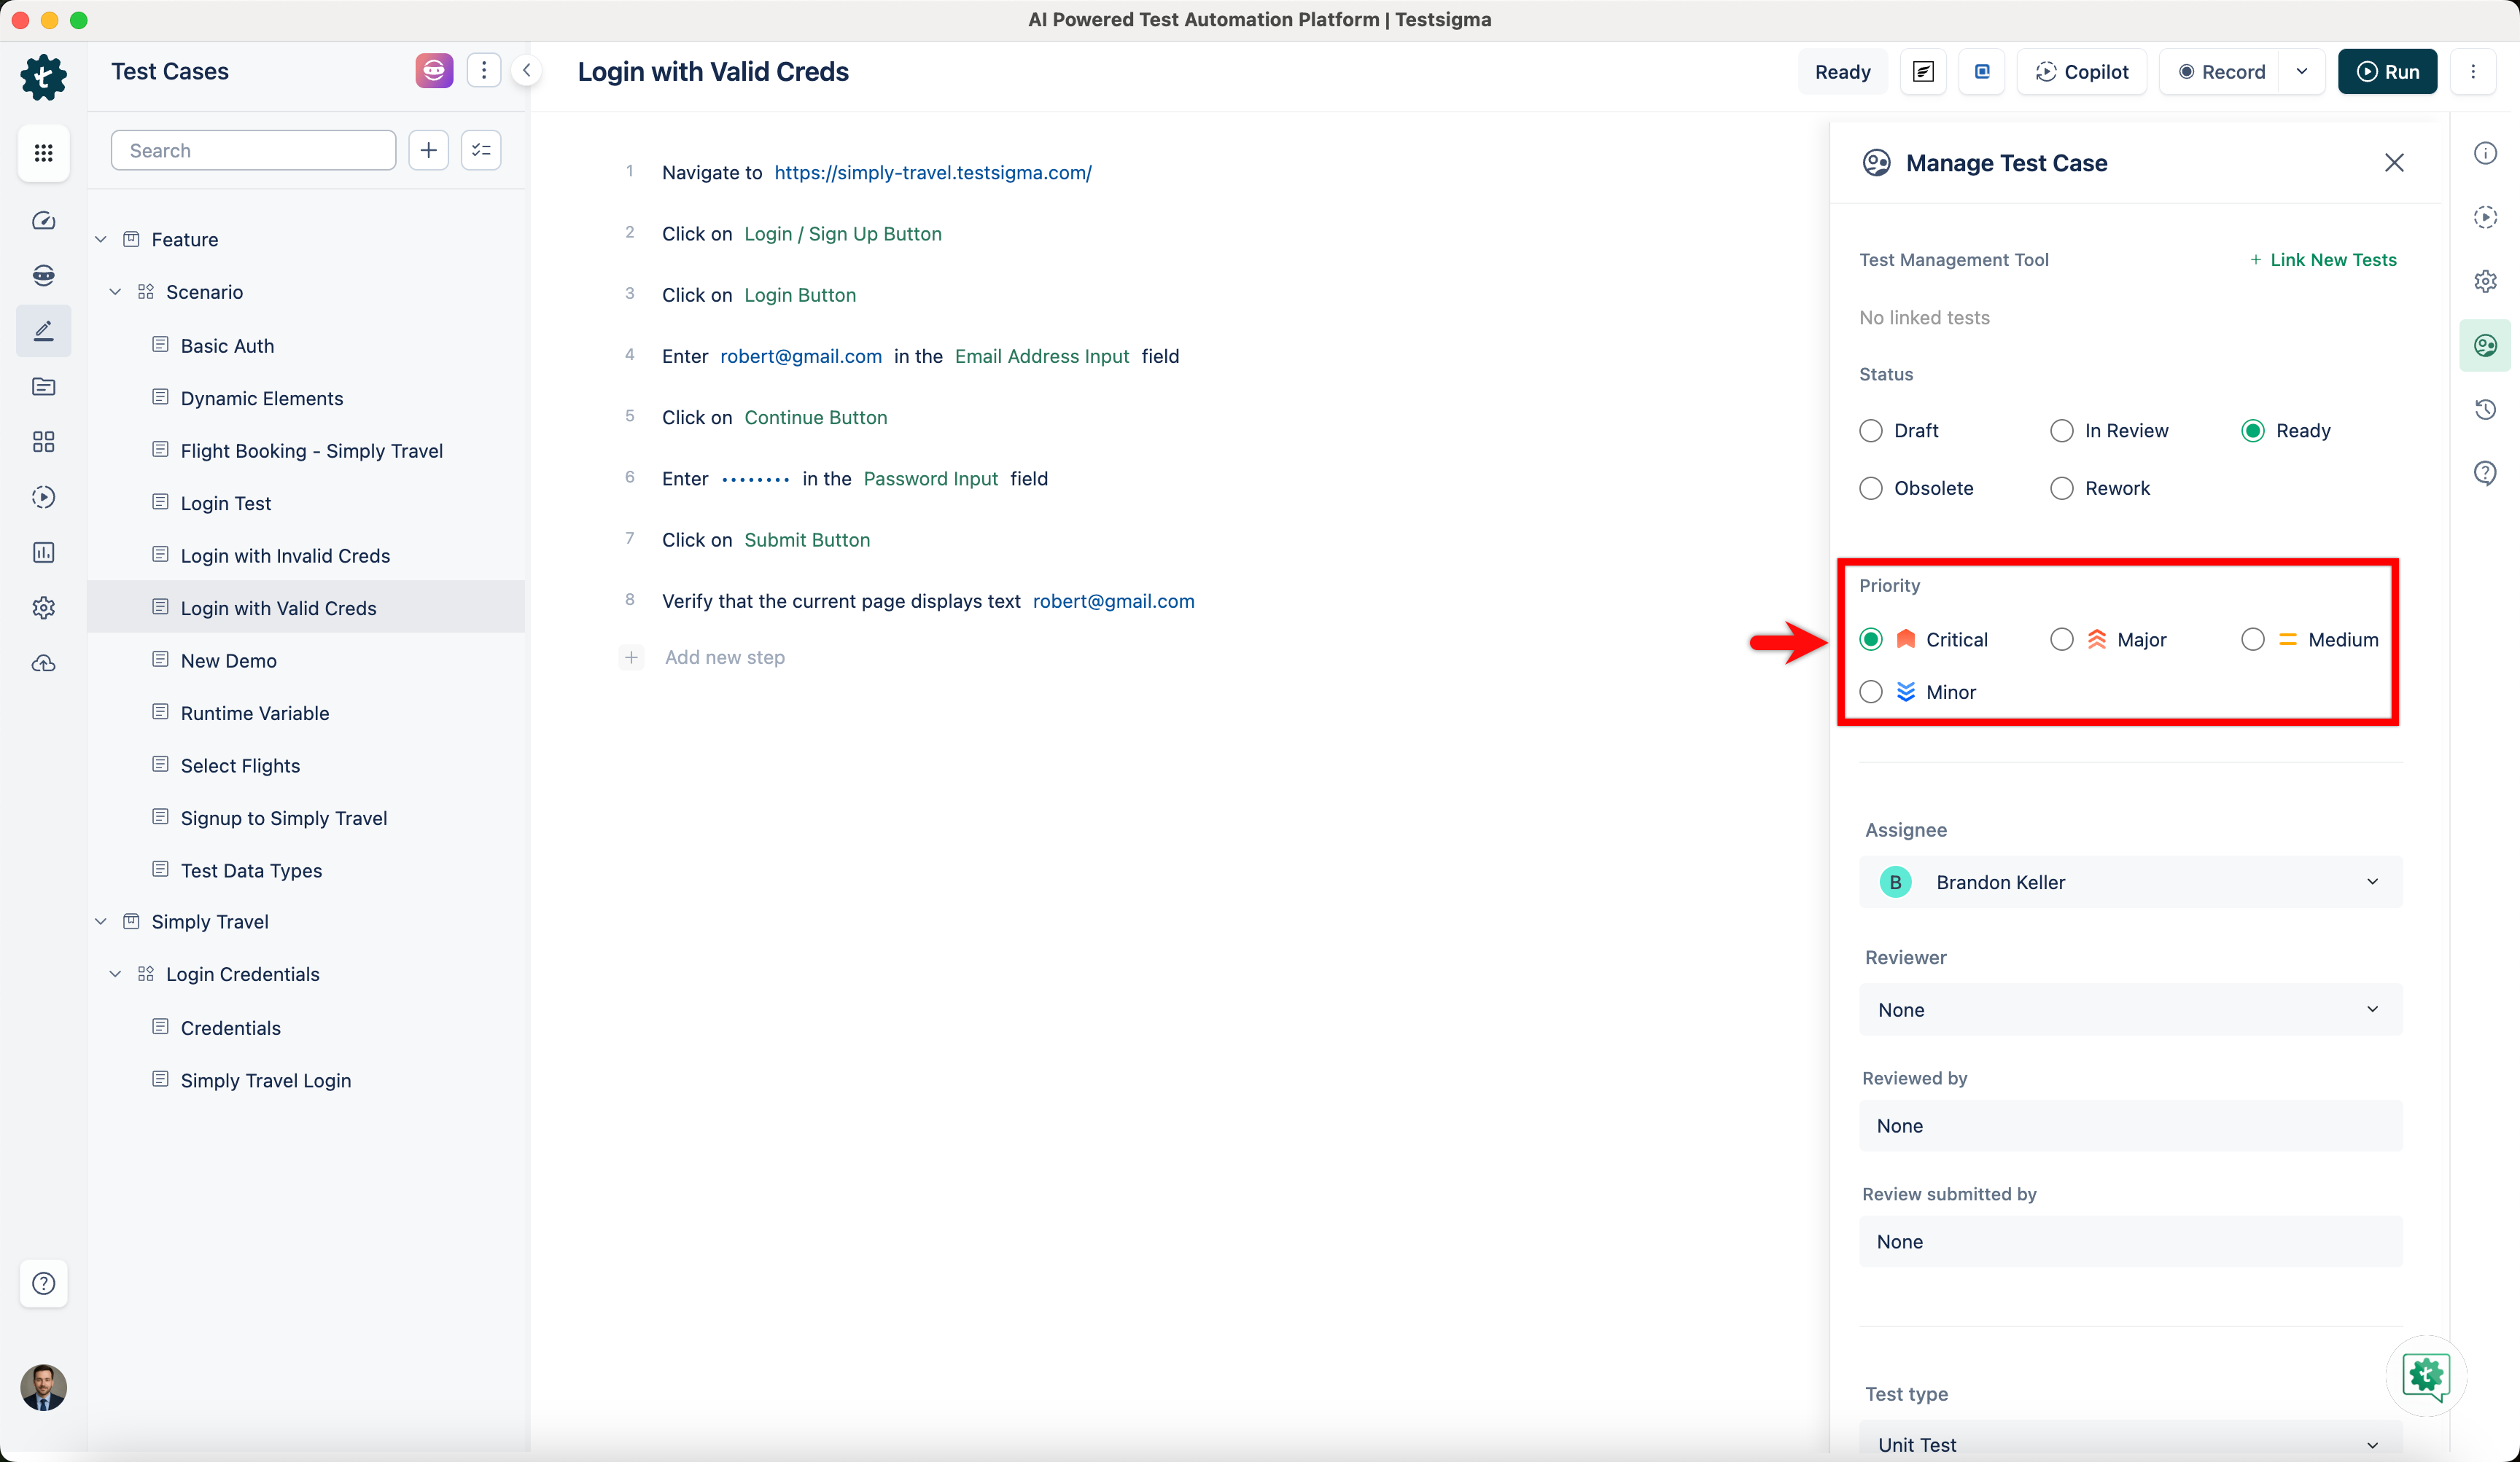This screenshot has width=2520, height=1462.
Task: Click the Run button
Action: click(2387, 71)
